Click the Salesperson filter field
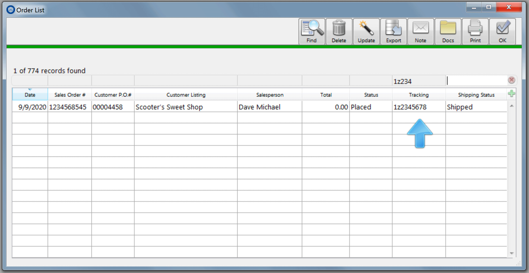Viewport: 529px width, 273px height. pyautogui.click(x=270, y=81)
